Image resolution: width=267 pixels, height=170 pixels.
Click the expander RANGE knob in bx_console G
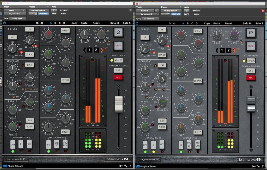tap(145, 110)
